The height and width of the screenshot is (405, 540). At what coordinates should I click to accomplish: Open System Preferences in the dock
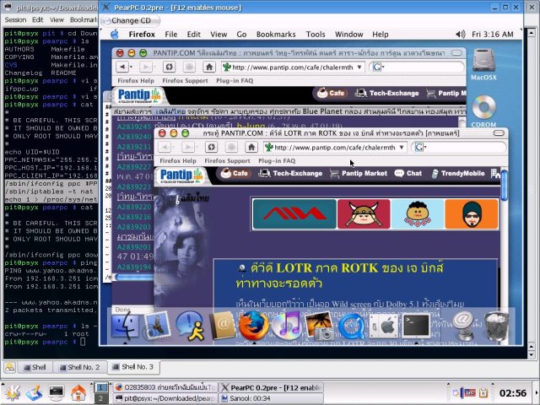(x=384, y=327)
